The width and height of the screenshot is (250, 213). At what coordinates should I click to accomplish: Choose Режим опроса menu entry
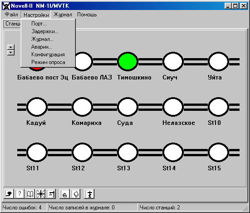click(x=48, y=62)
